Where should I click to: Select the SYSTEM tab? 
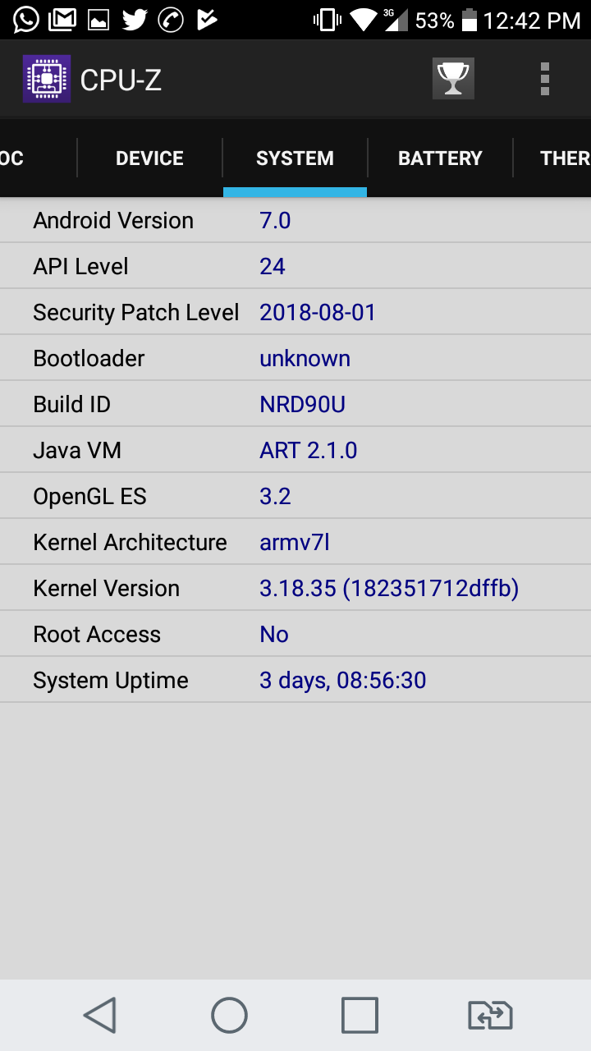coord(295,158)
